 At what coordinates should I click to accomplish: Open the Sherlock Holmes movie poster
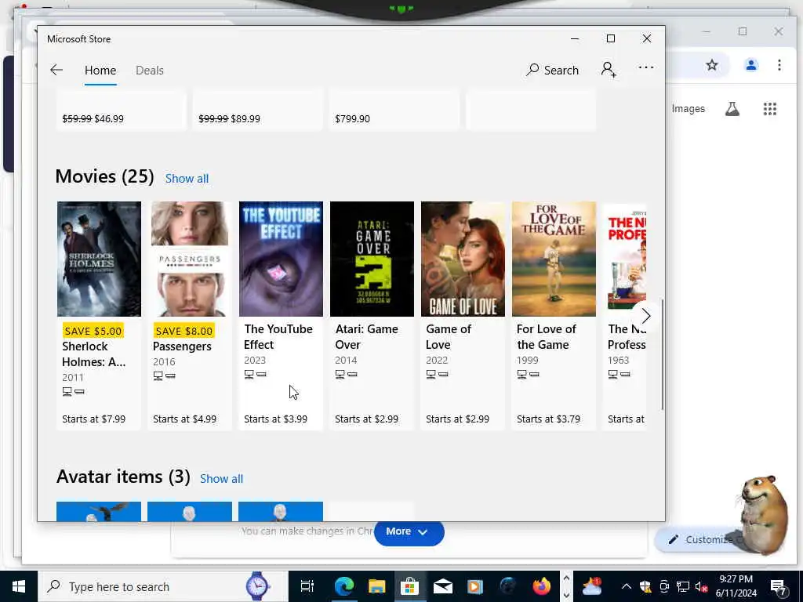pos(99,259)
